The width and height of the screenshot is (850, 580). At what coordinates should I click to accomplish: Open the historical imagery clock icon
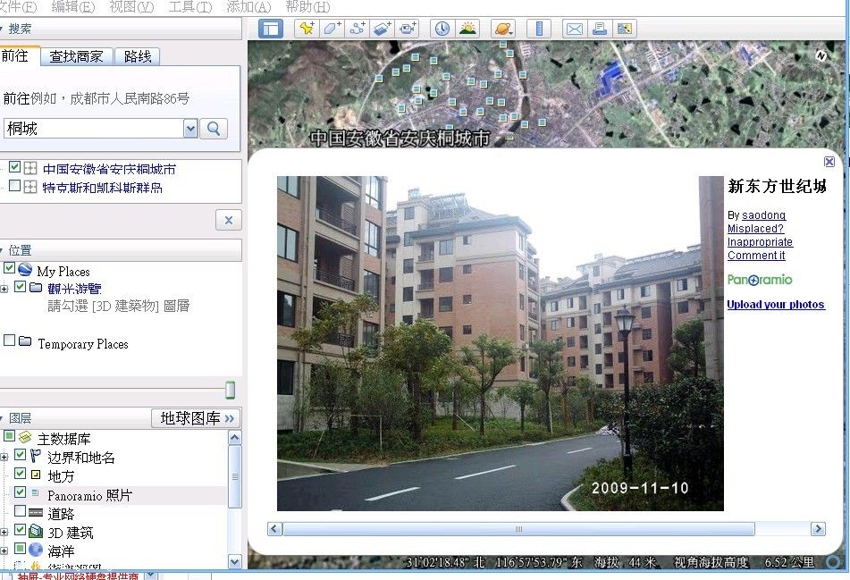(442, 29)
